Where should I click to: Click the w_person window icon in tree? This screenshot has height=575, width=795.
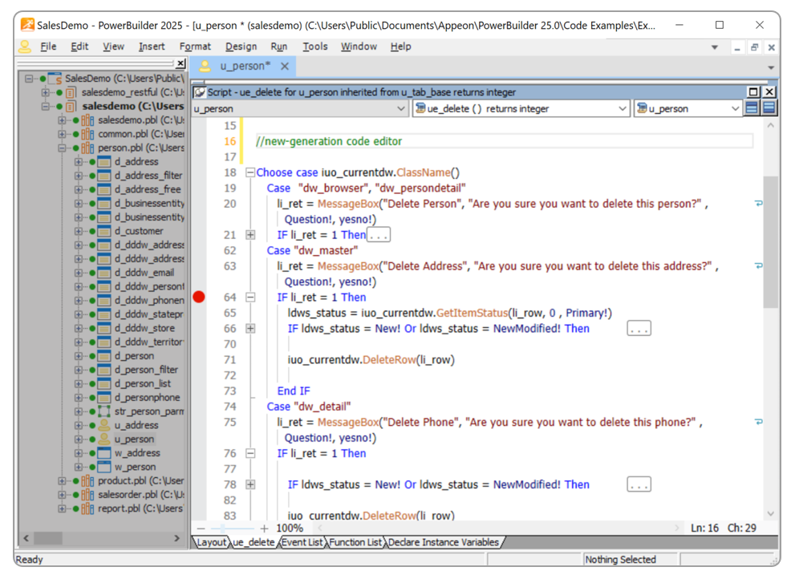point(104,467)
